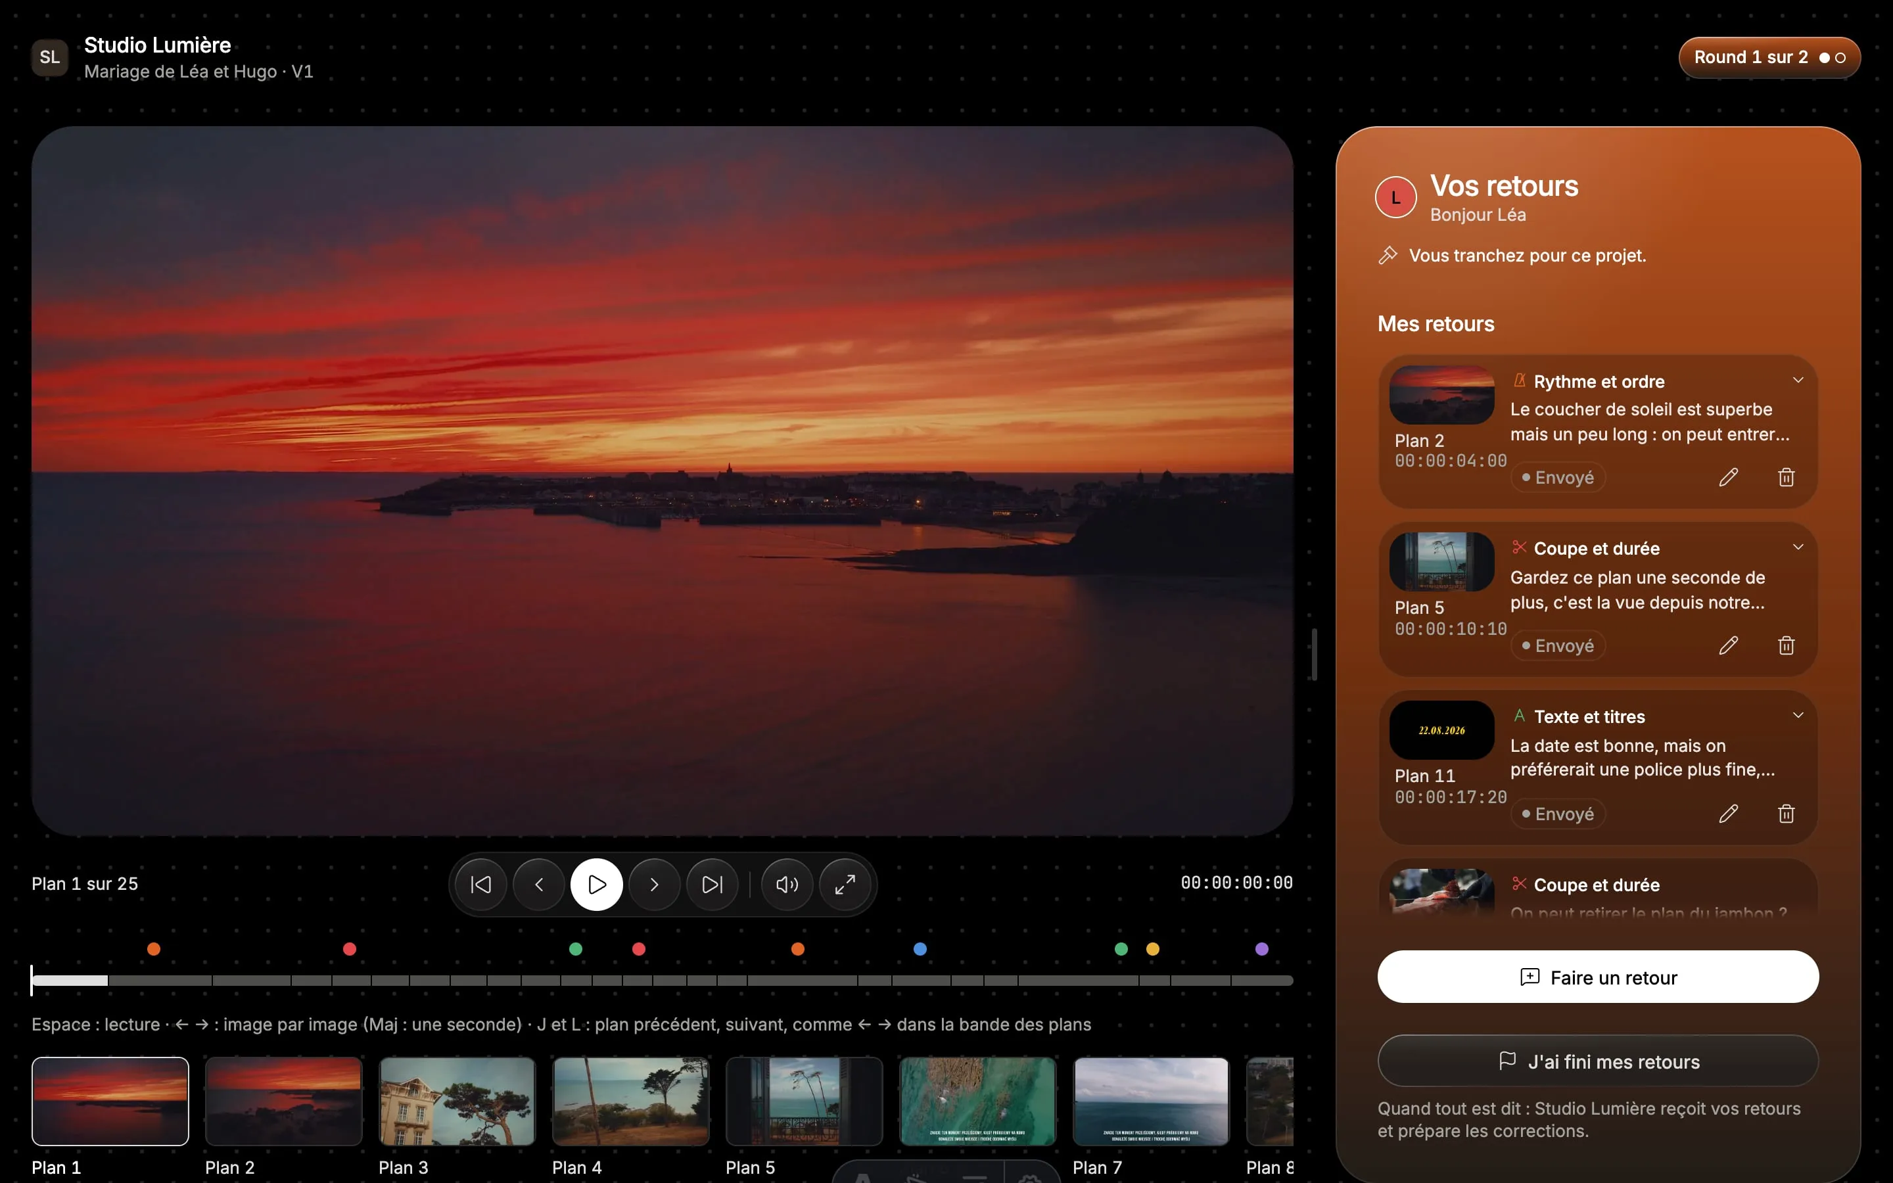Open the Plan 11 feedback thumbnail

pos(1441,730)
